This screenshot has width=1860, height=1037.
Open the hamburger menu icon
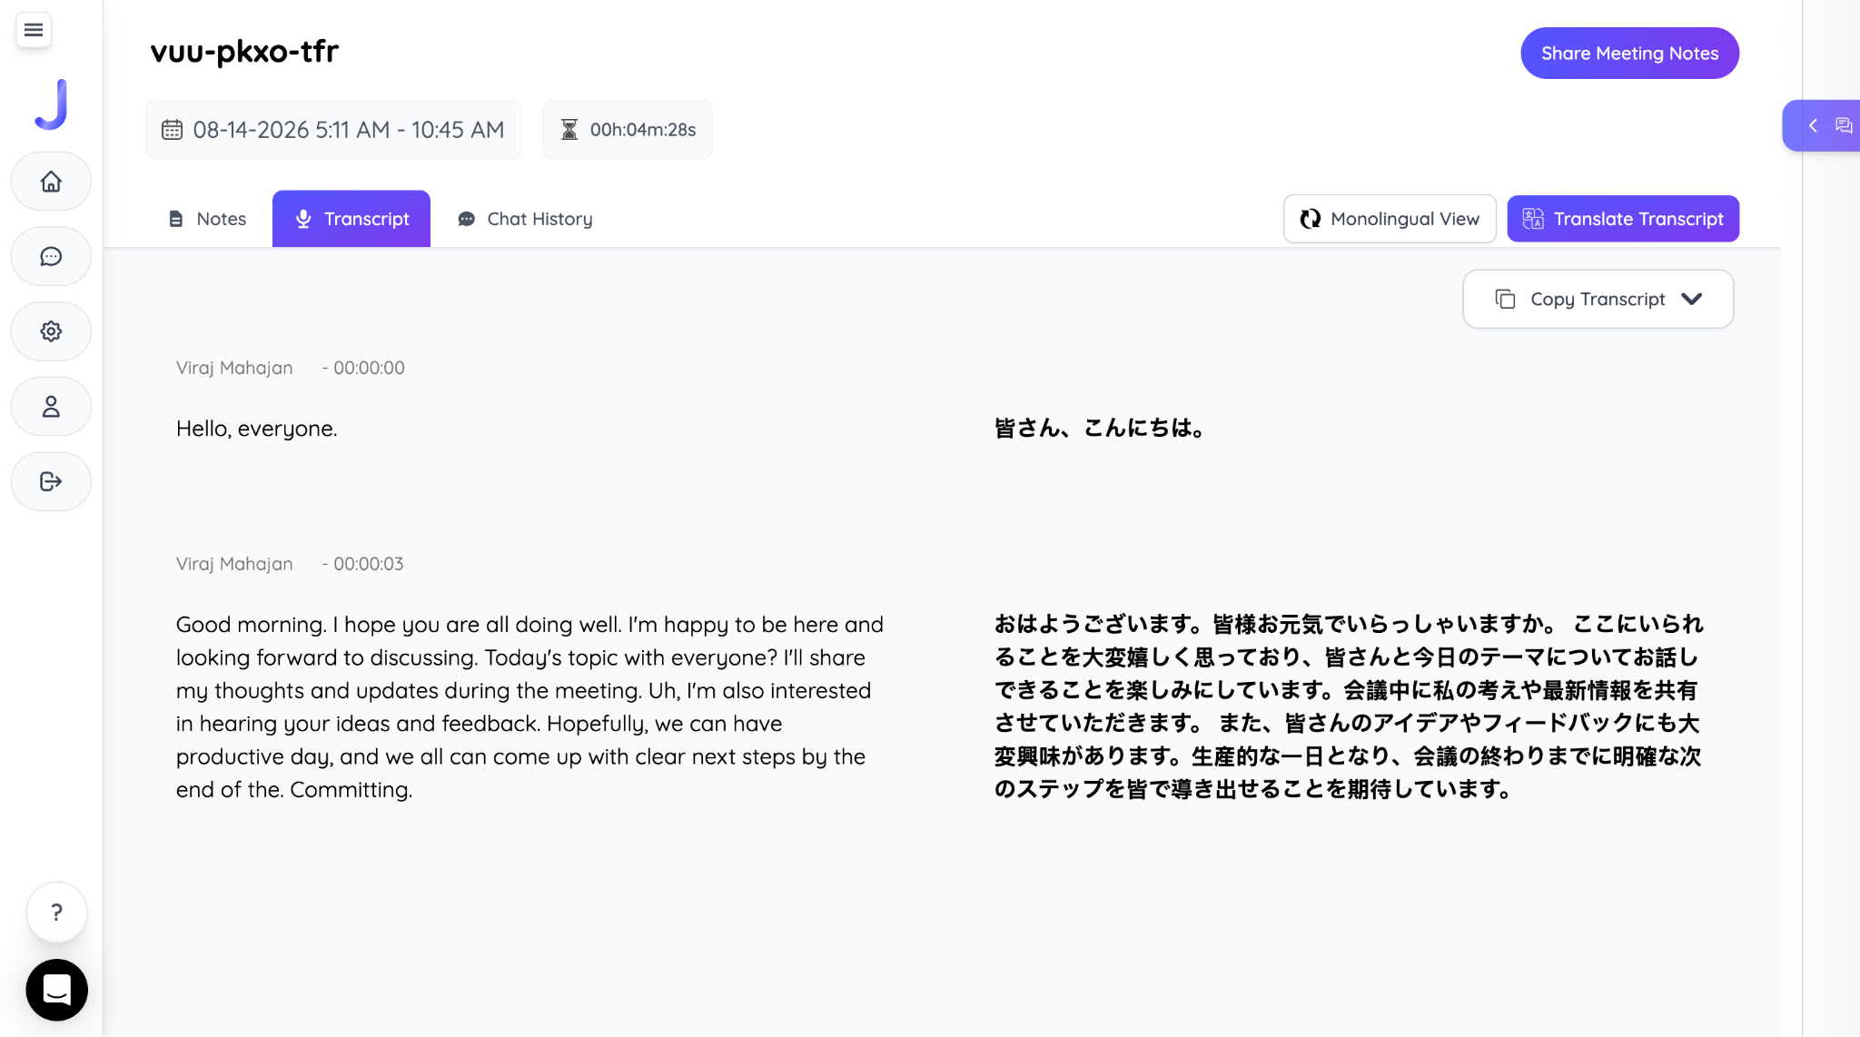click(x=34, y=30)
